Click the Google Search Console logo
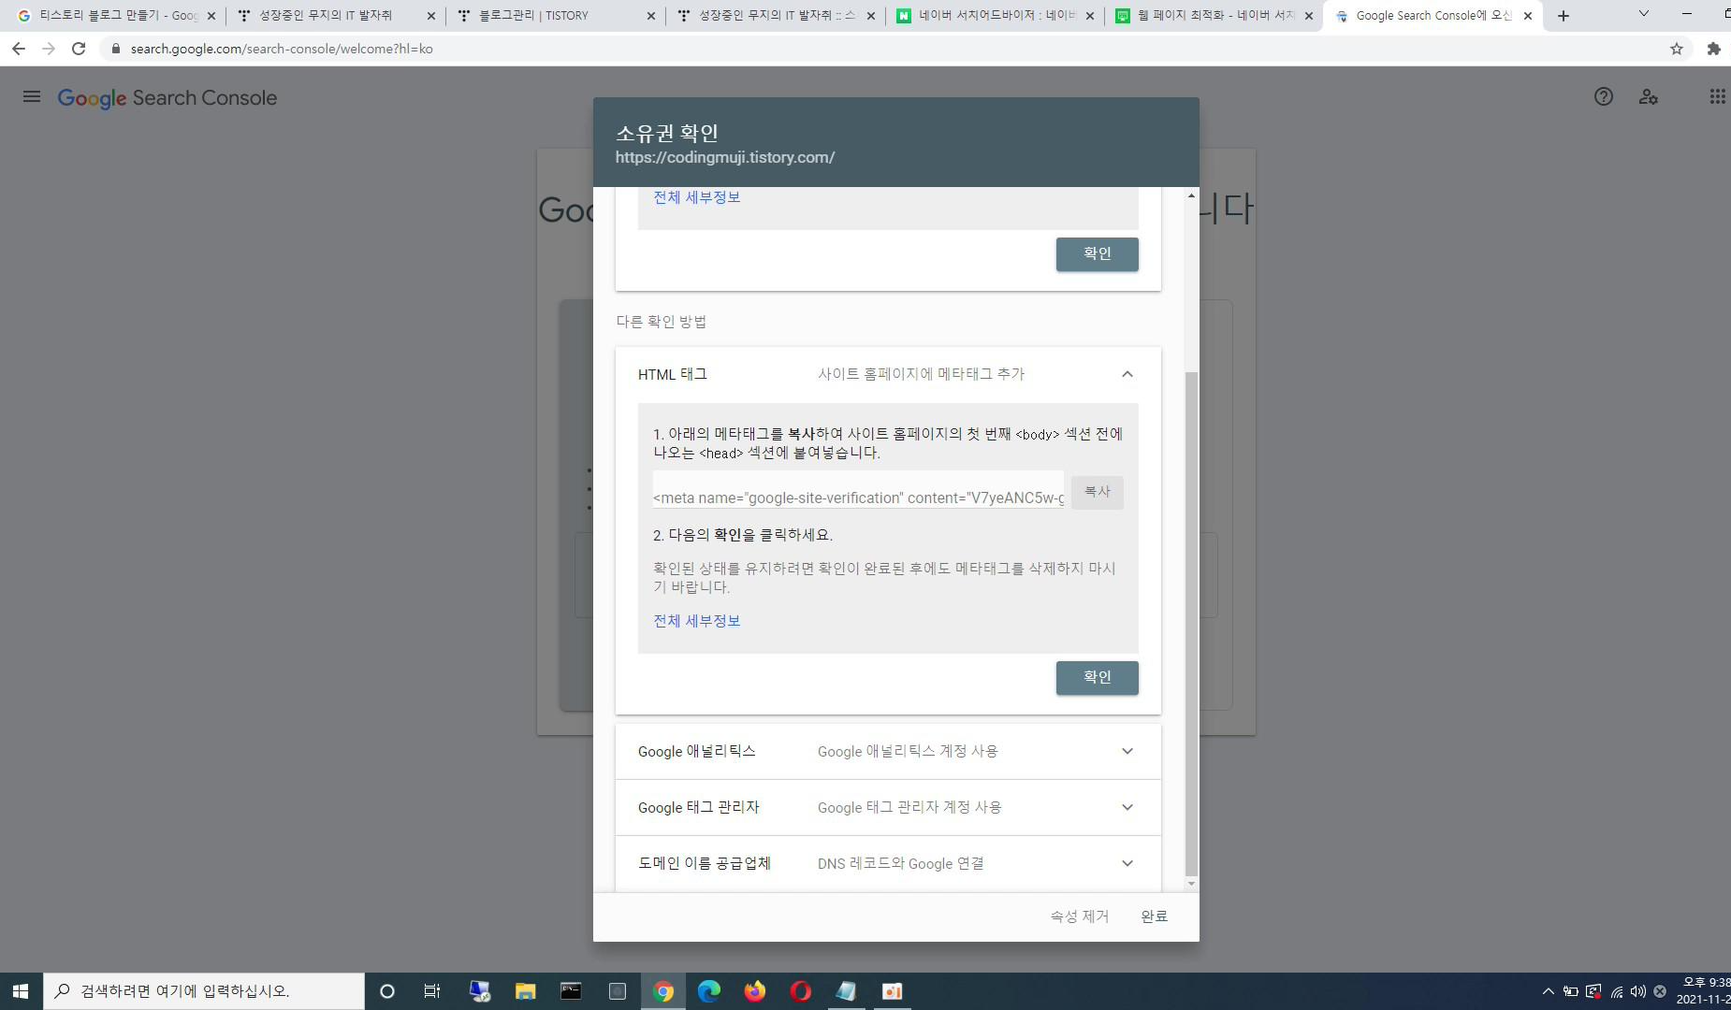Viewport: 1731px width, 1010px height. 167,98
